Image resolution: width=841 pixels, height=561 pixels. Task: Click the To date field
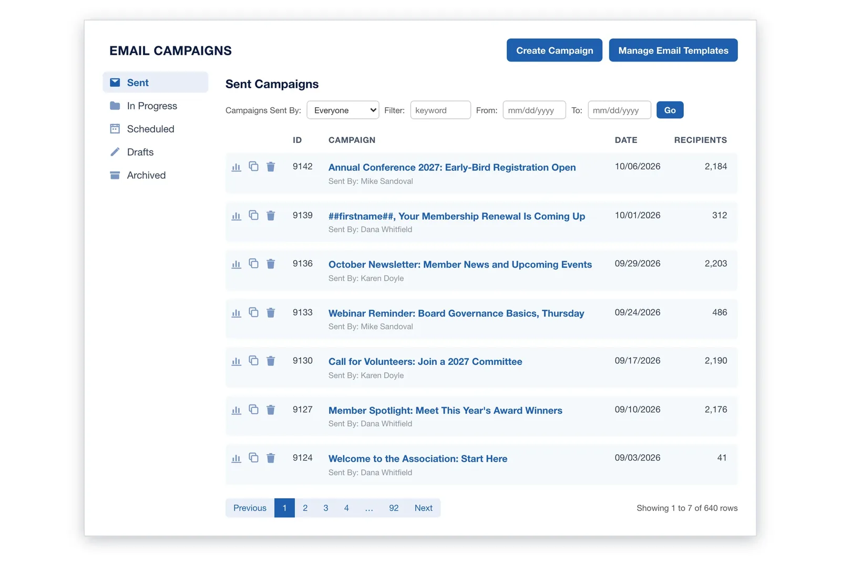point(619,110)
